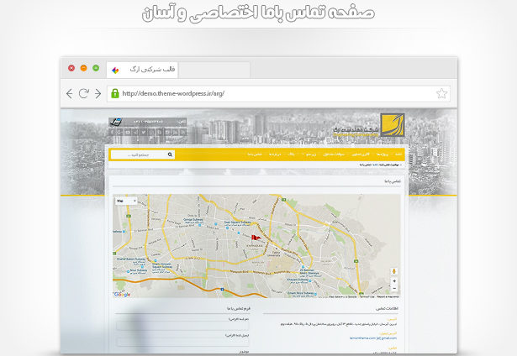
Task: Click the green secure padlock icon
Action: point(115,93)
